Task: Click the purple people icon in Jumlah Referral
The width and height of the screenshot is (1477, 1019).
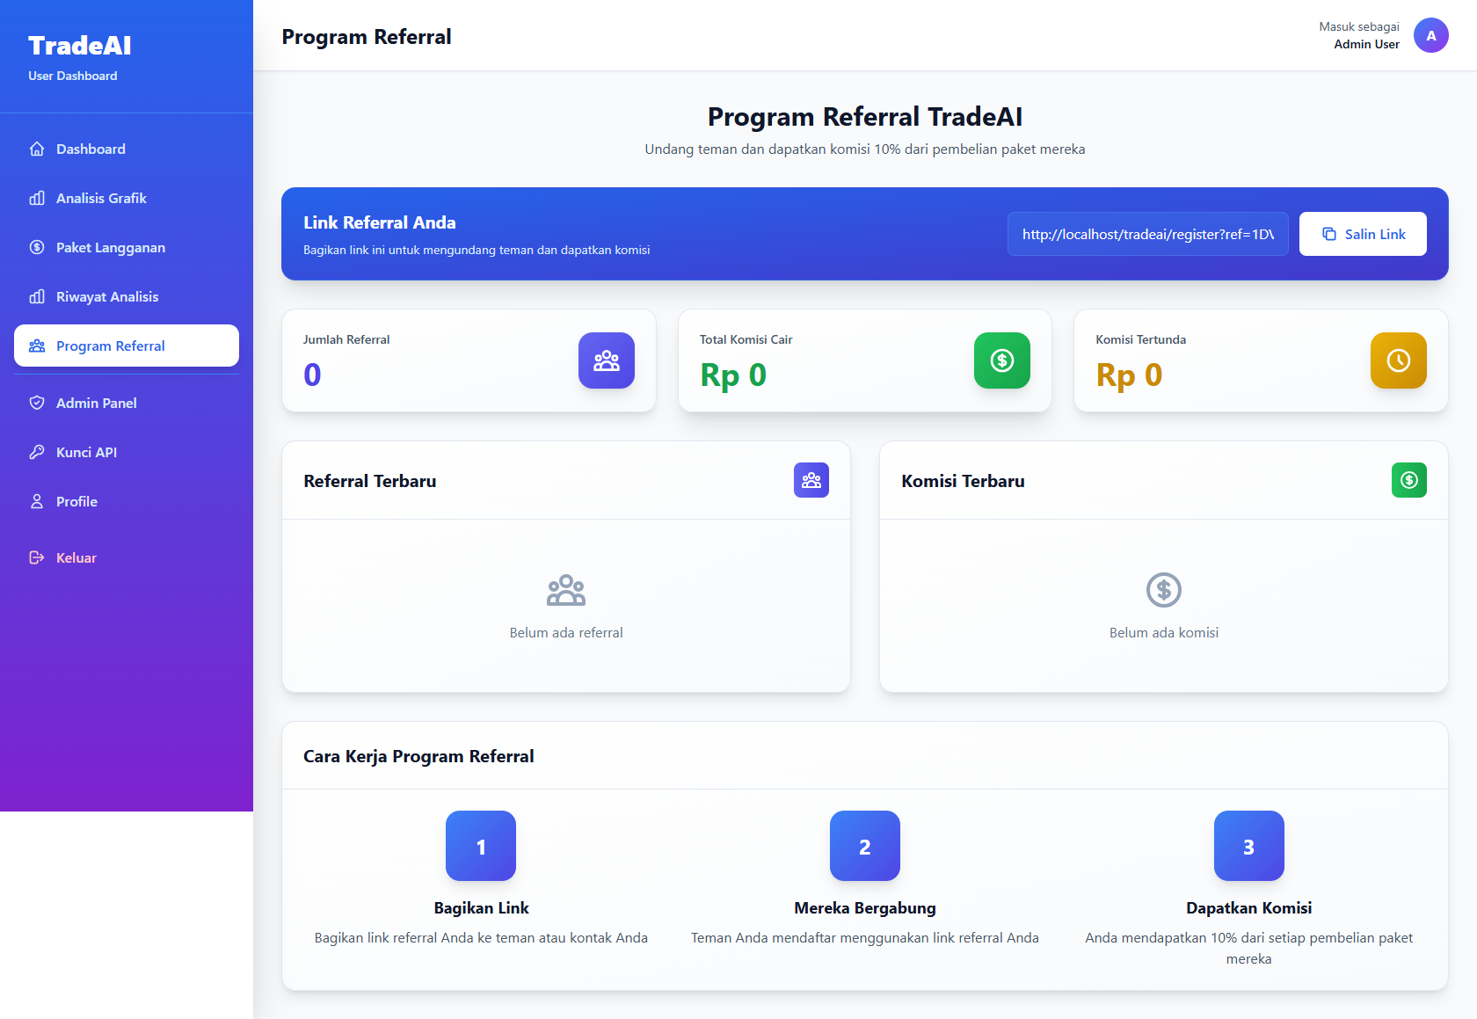Action: [x=607, y=360]
